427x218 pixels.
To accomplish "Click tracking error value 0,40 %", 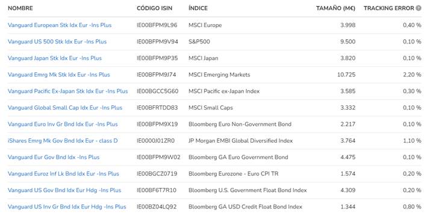I will 412,25.
